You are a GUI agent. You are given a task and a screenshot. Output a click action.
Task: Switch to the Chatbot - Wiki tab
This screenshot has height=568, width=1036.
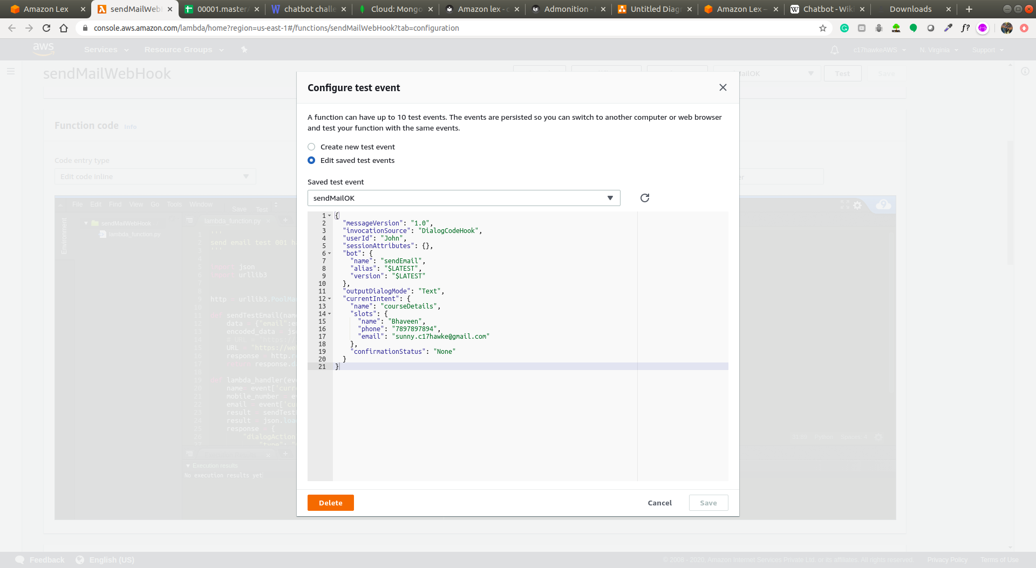point(827,9)
